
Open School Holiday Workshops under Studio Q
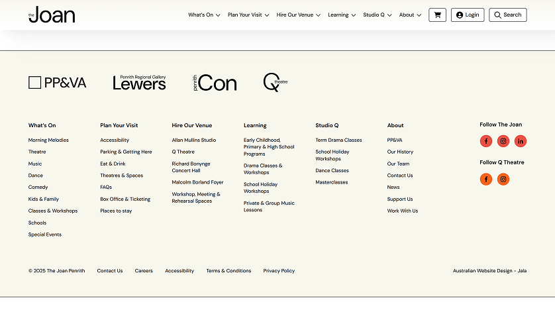click(x=332, y=155)
